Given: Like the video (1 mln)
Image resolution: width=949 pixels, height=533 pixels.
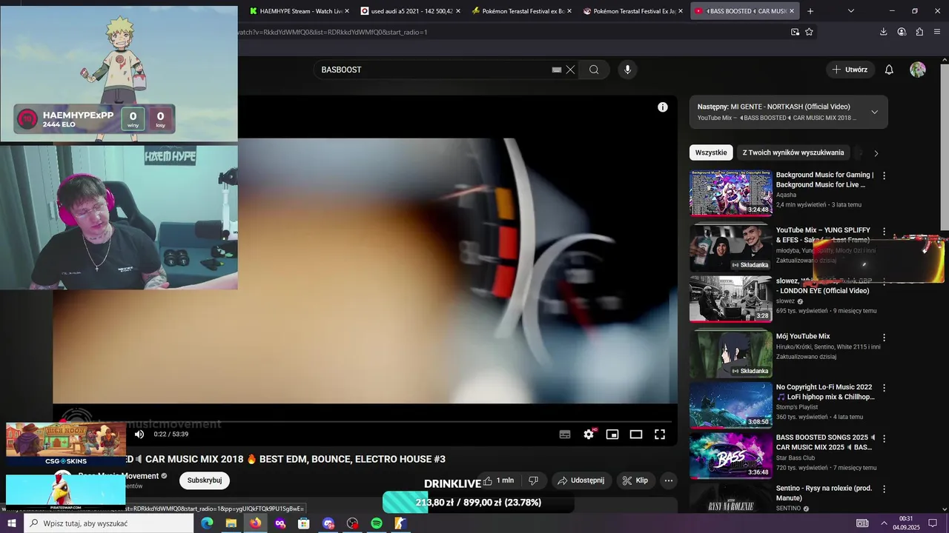Looking at the screenshot, I should (498, 480).
